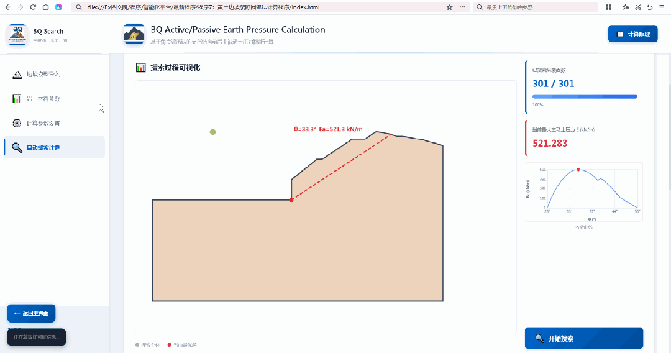Click the dark toast notification at bottom left
The height and width of the screenshot is (353, 671).
pos(37,337)
